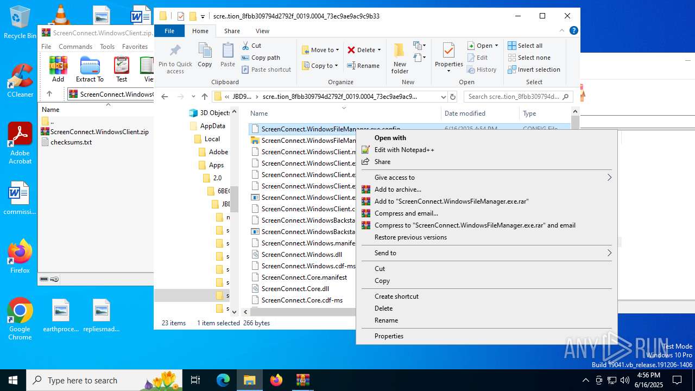Expand the Delete dropdown arrow
The height and width of the screenshot is (391, 695).
click(379, 50)
